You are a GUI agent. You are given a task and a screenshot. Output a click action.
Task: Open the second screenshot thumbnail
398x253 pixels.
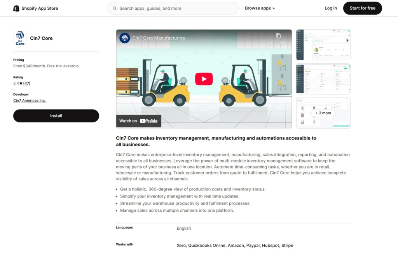coord(323,79)
